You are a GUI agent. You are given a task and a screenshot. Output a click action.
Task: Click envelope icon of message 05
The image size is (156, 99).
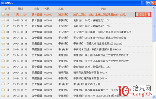point(3,37)
